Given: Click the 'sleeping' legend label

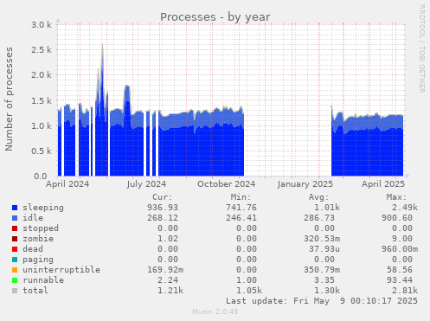Looking at the screenshot, I should (43, 208).
